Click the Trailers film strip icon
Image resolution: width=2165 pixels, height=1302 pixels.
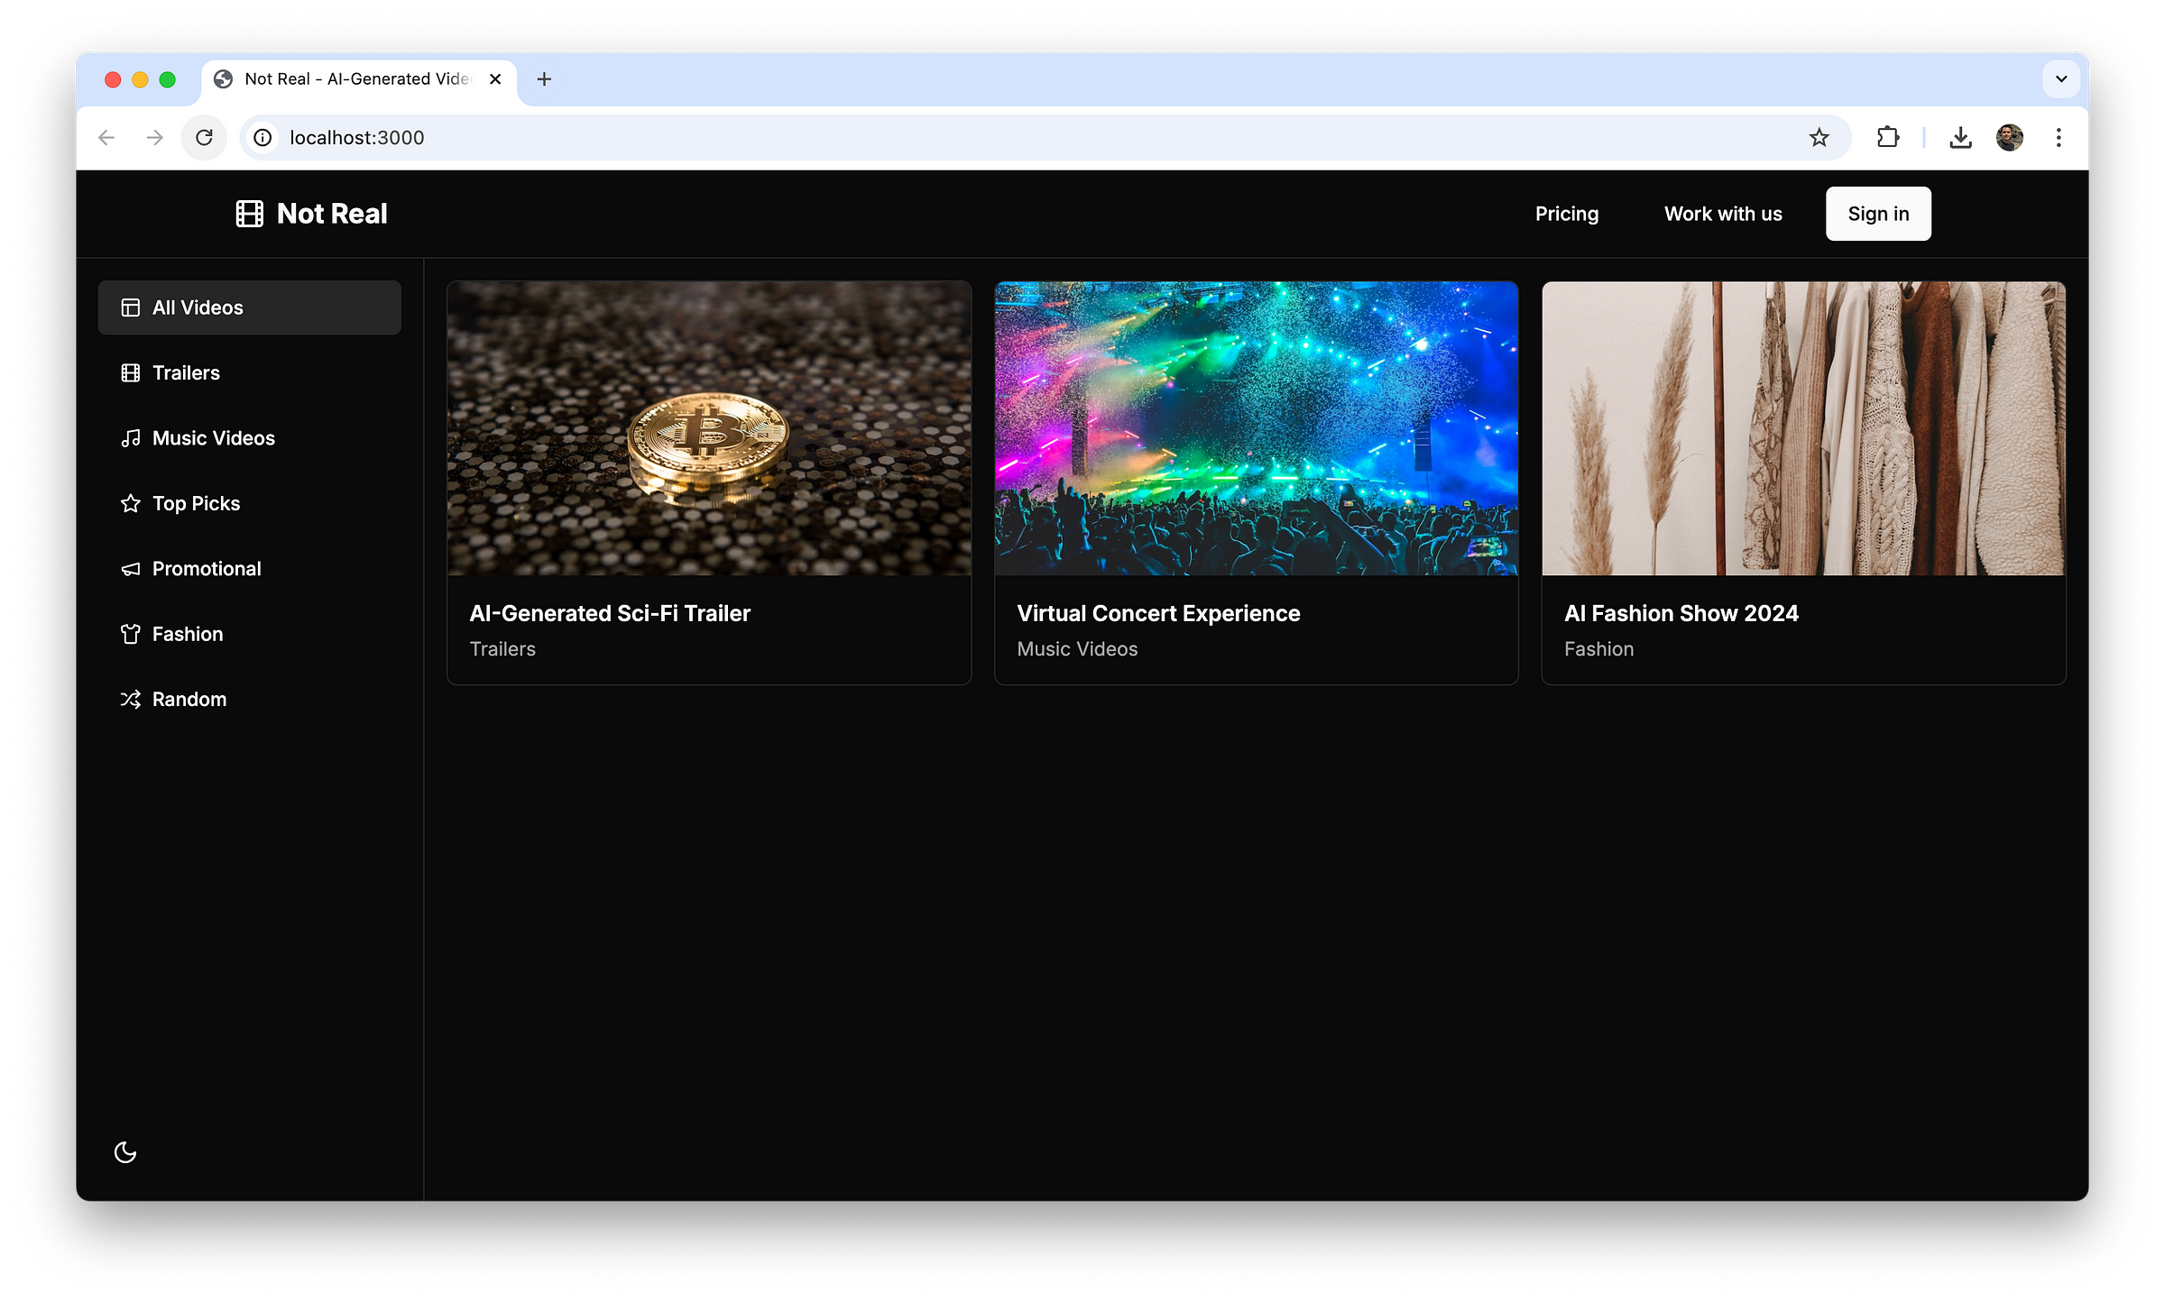tap(131, 373)
